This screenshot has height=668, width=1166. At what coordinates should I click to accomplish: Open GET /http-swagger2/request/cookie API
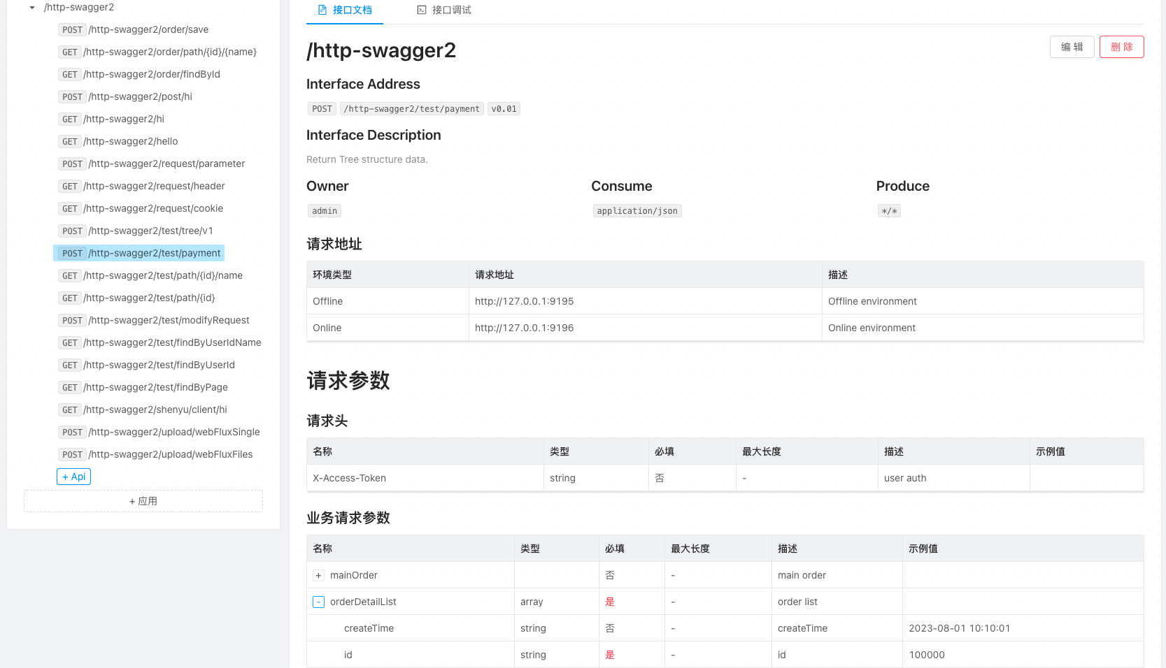pyautogui.click(x=152, y=208)
